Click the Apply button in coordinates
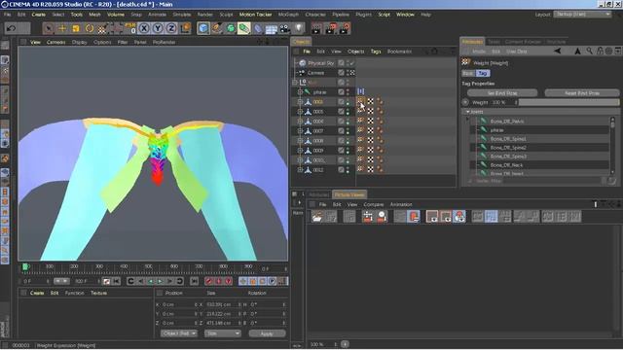The width and height of the screenshot is (623, 350). (267, 333)
